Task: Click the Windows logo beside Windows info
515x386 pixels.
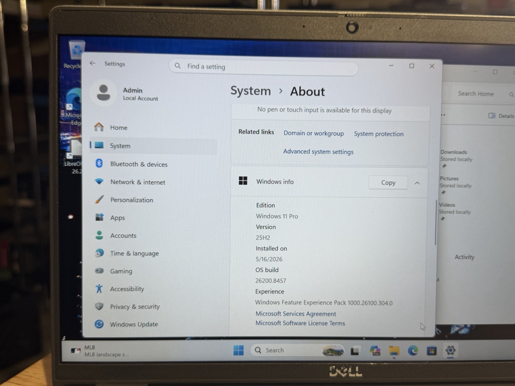Action: (243, 181)
